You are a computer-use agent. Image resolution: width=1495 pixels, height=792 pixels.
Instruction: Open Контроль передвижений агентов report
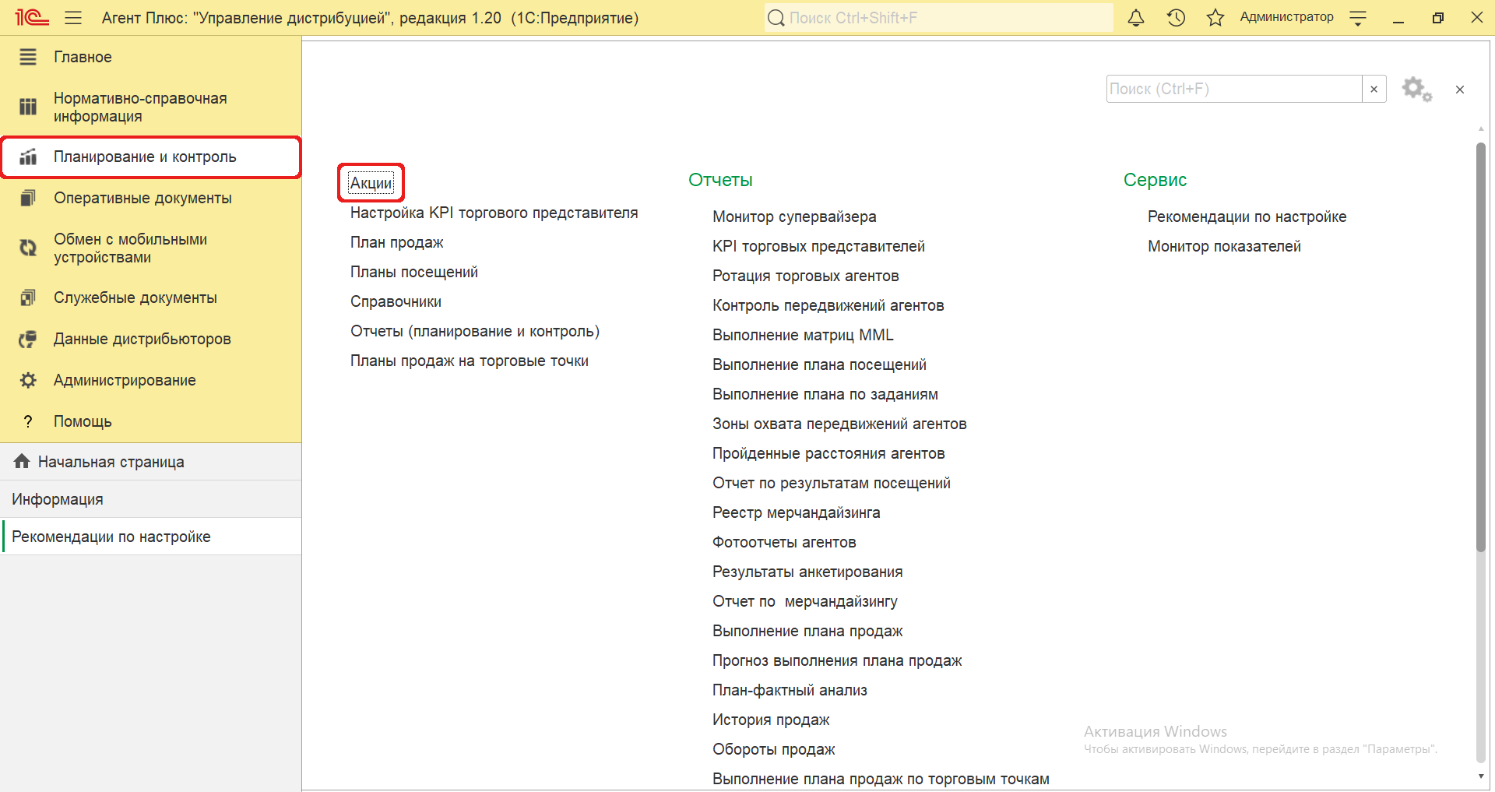coord(828,305)
